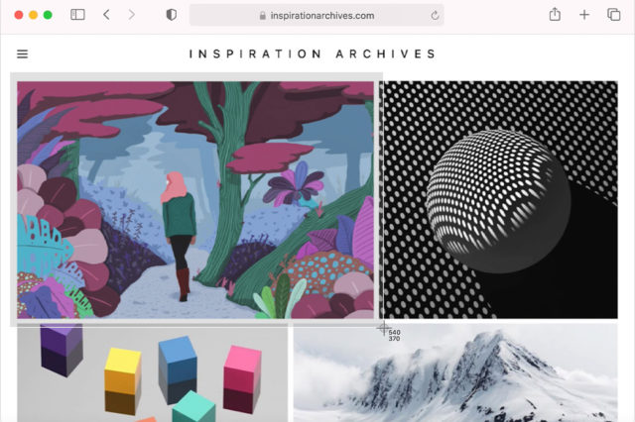Click the pink cube in cubes image
The width and height of the screenshot is (635, 422).
tap(242, 378)
